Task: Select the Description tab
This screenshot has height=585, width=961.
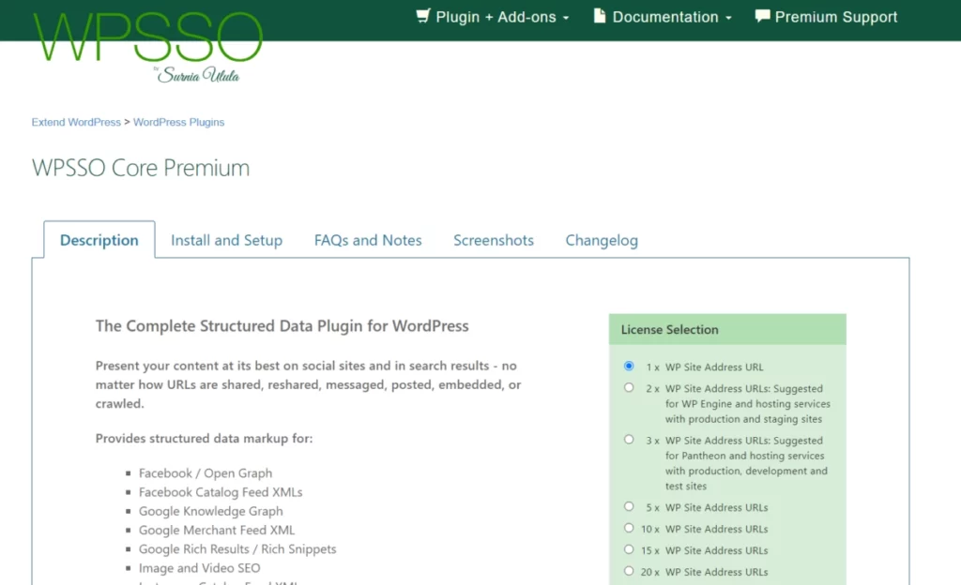Action: point(99,240)
